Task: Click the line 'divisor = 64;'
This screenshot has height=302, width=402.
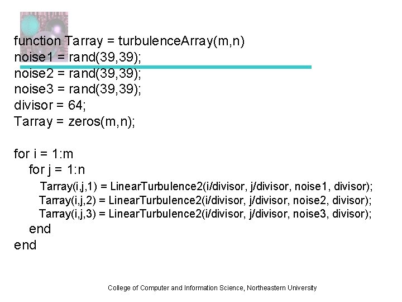Action: click(x=50, y=105)
